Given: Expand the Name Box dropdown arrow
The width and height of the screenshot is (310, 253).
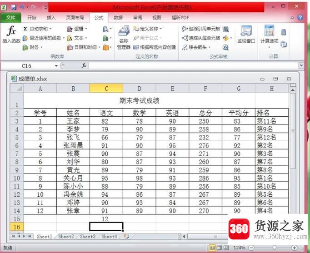Looking at the screenshot, I should [56, 66].
